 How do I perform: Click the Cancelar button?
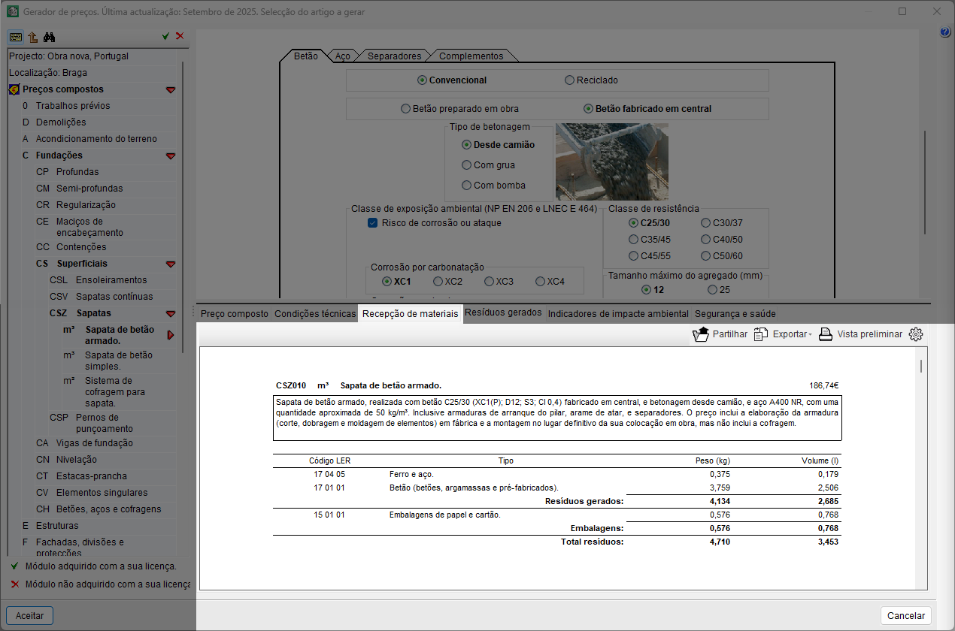point(905,616)
